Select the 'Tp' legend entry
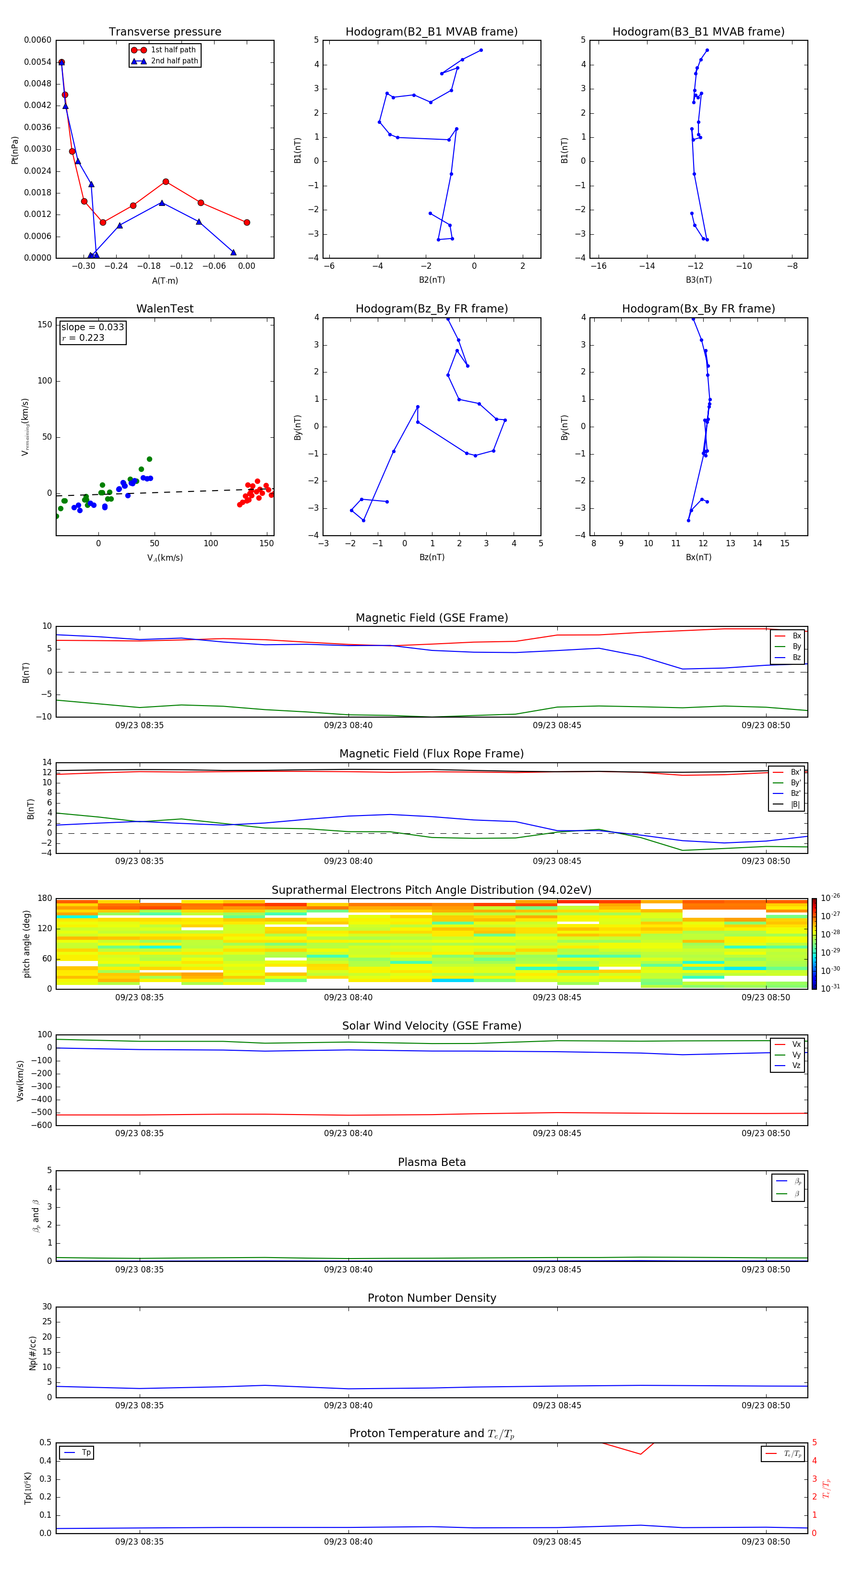 77,1452
